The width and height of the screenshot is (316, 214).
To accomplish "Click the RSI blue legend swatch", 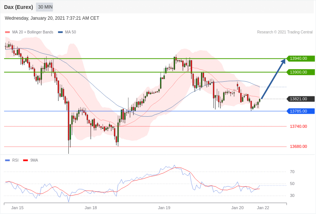I will tap(7, 160).
